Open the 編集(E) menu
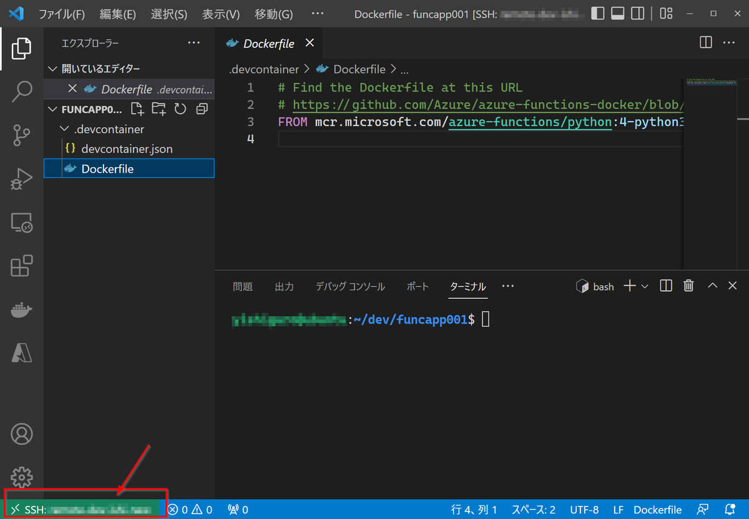The height and width of the screenshot is (519, 749). (117, 13)
